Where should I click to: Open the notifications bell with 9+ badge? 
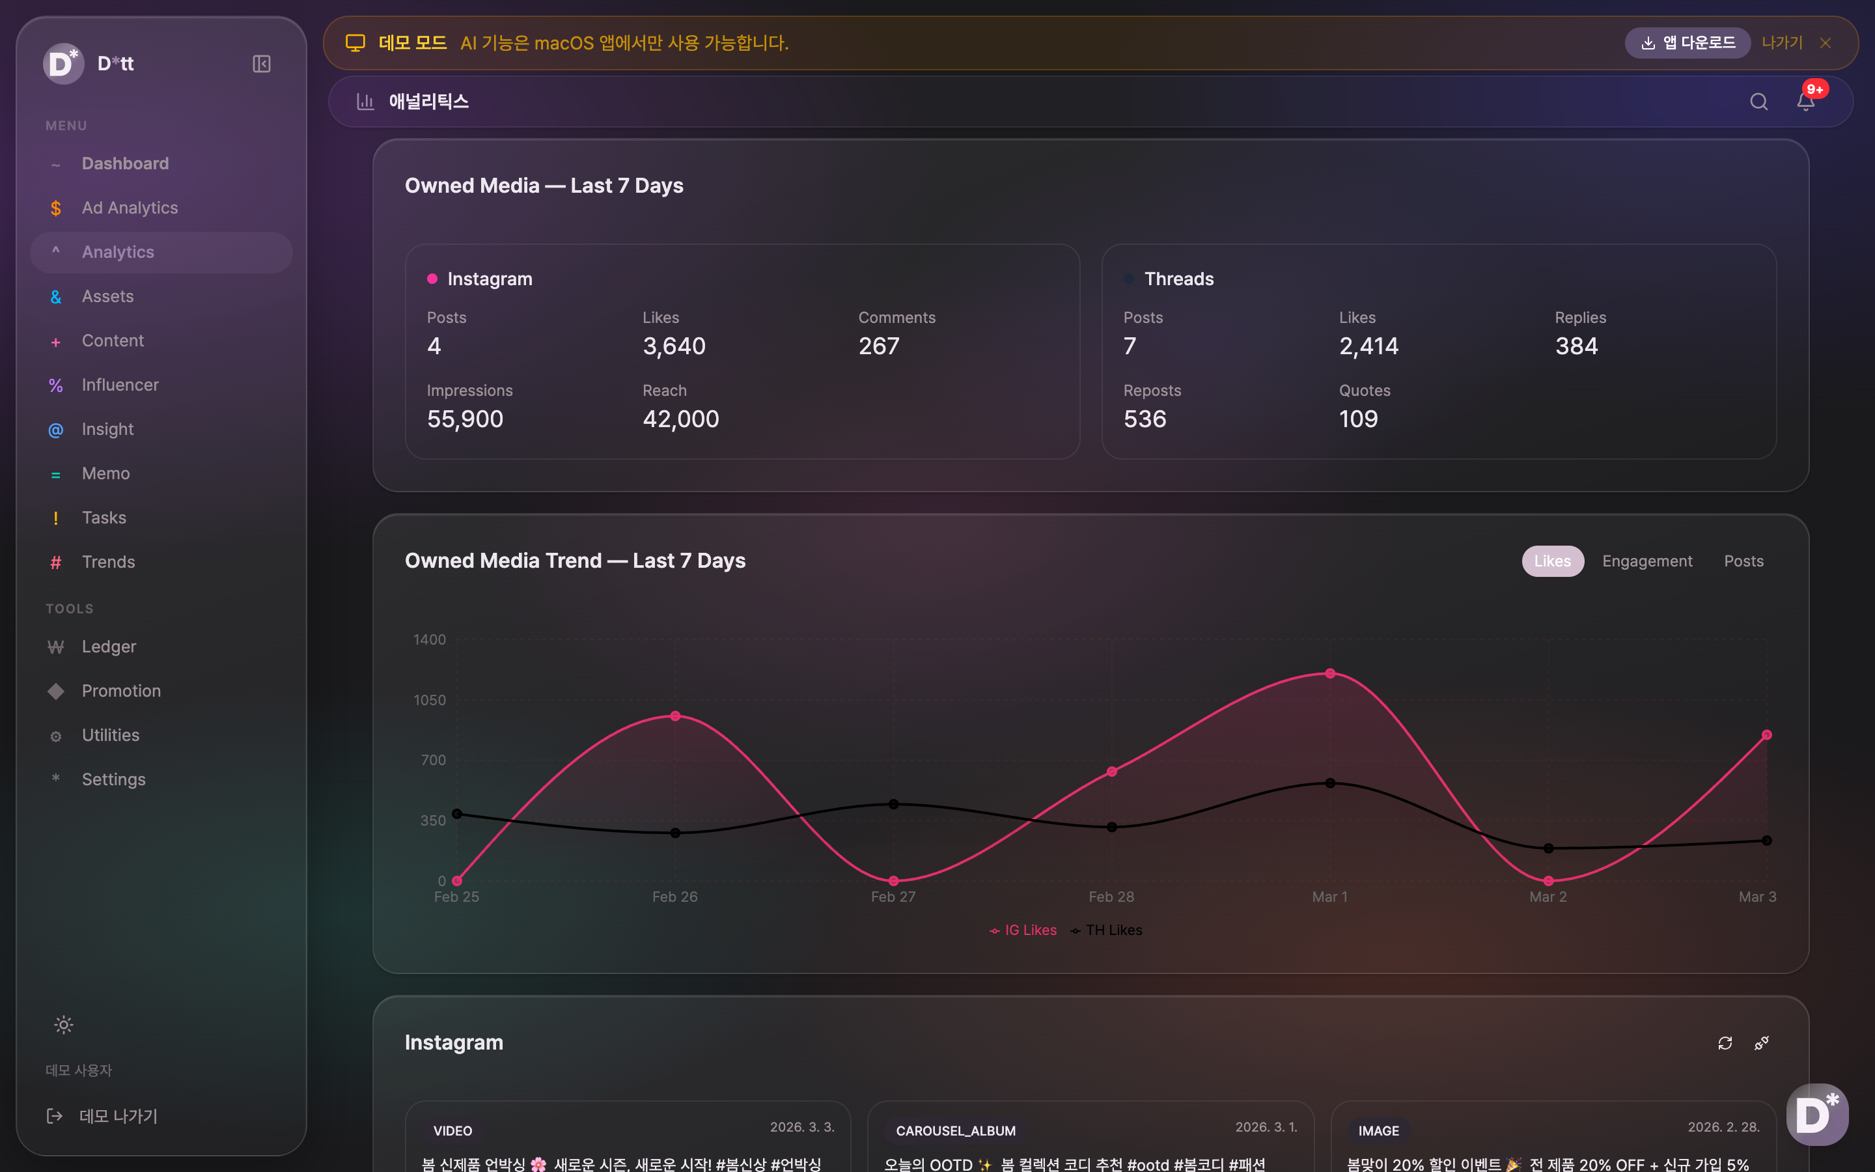point(1805,102)
